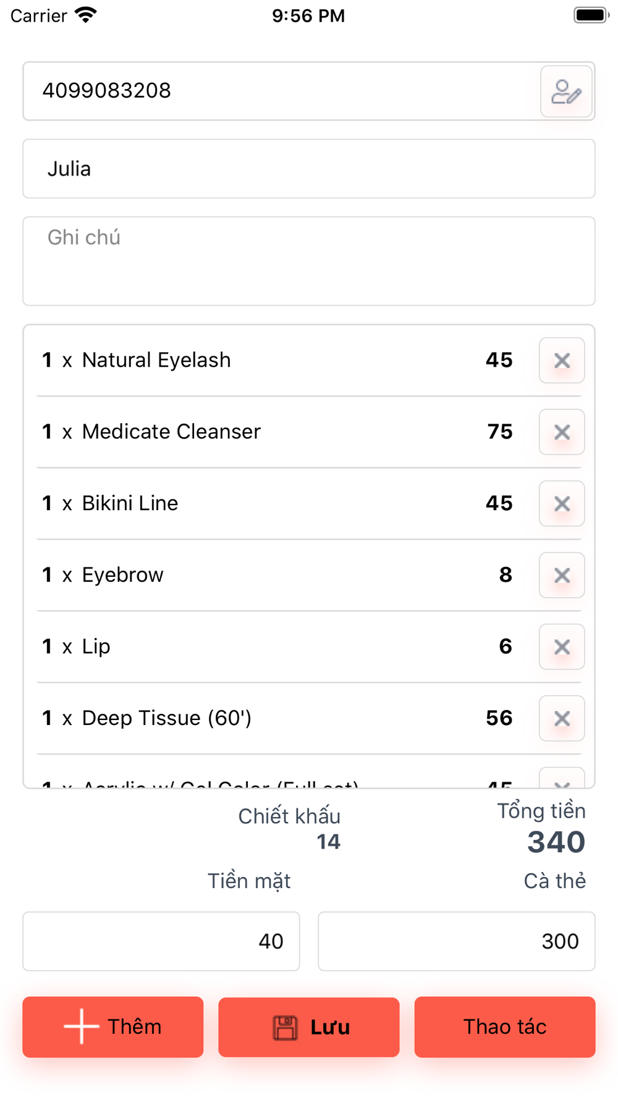Open the Thao tác actions button
Viewport: 618px width, 1098px height.
coord(504,1027)
